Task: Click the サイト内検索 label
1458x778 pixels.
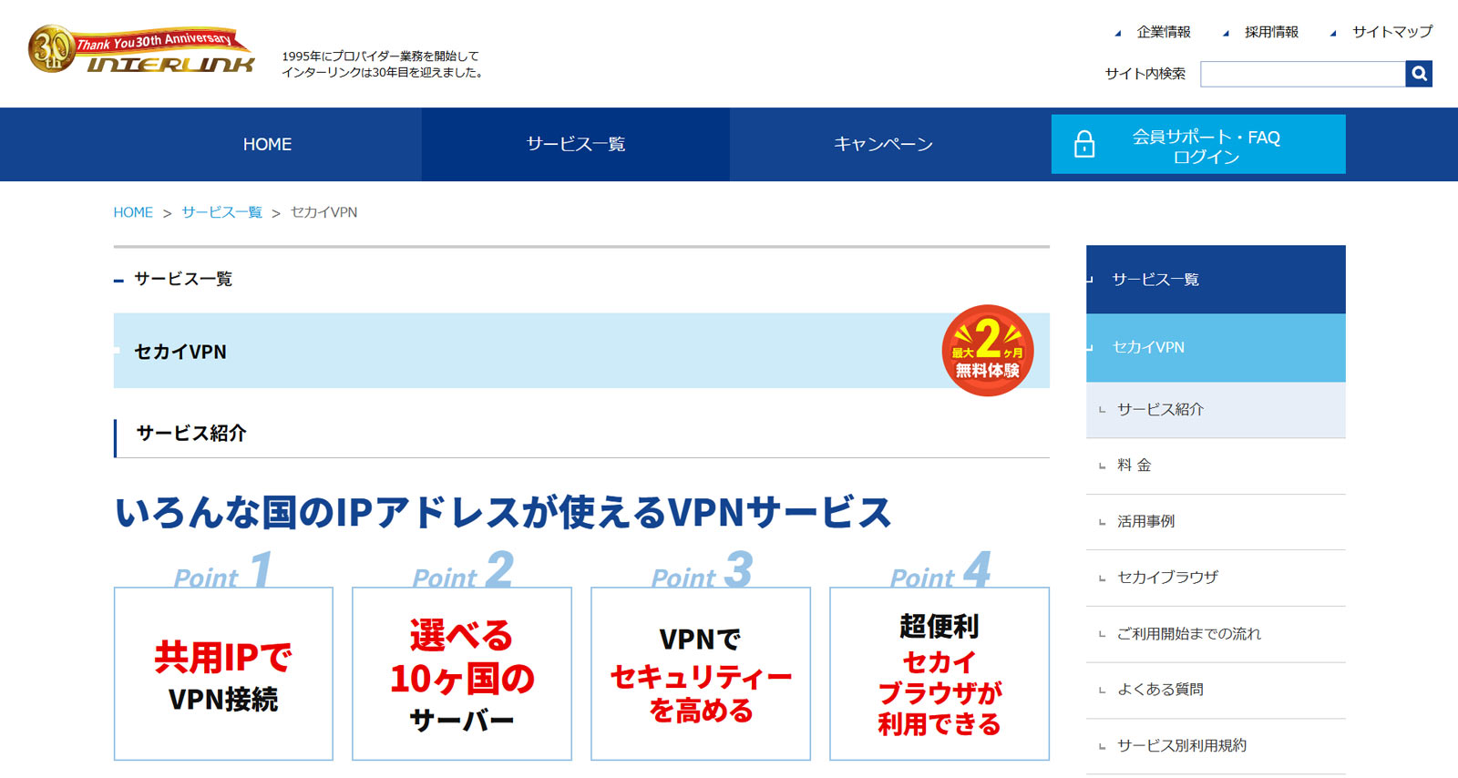Action: pyautogui.click(x=1145, y=74)
